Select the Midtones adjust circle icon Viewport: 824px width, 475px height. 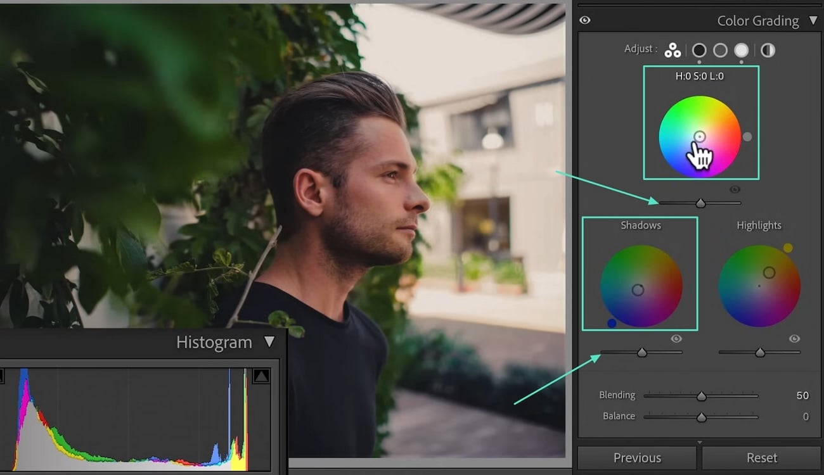coord(720,50)
